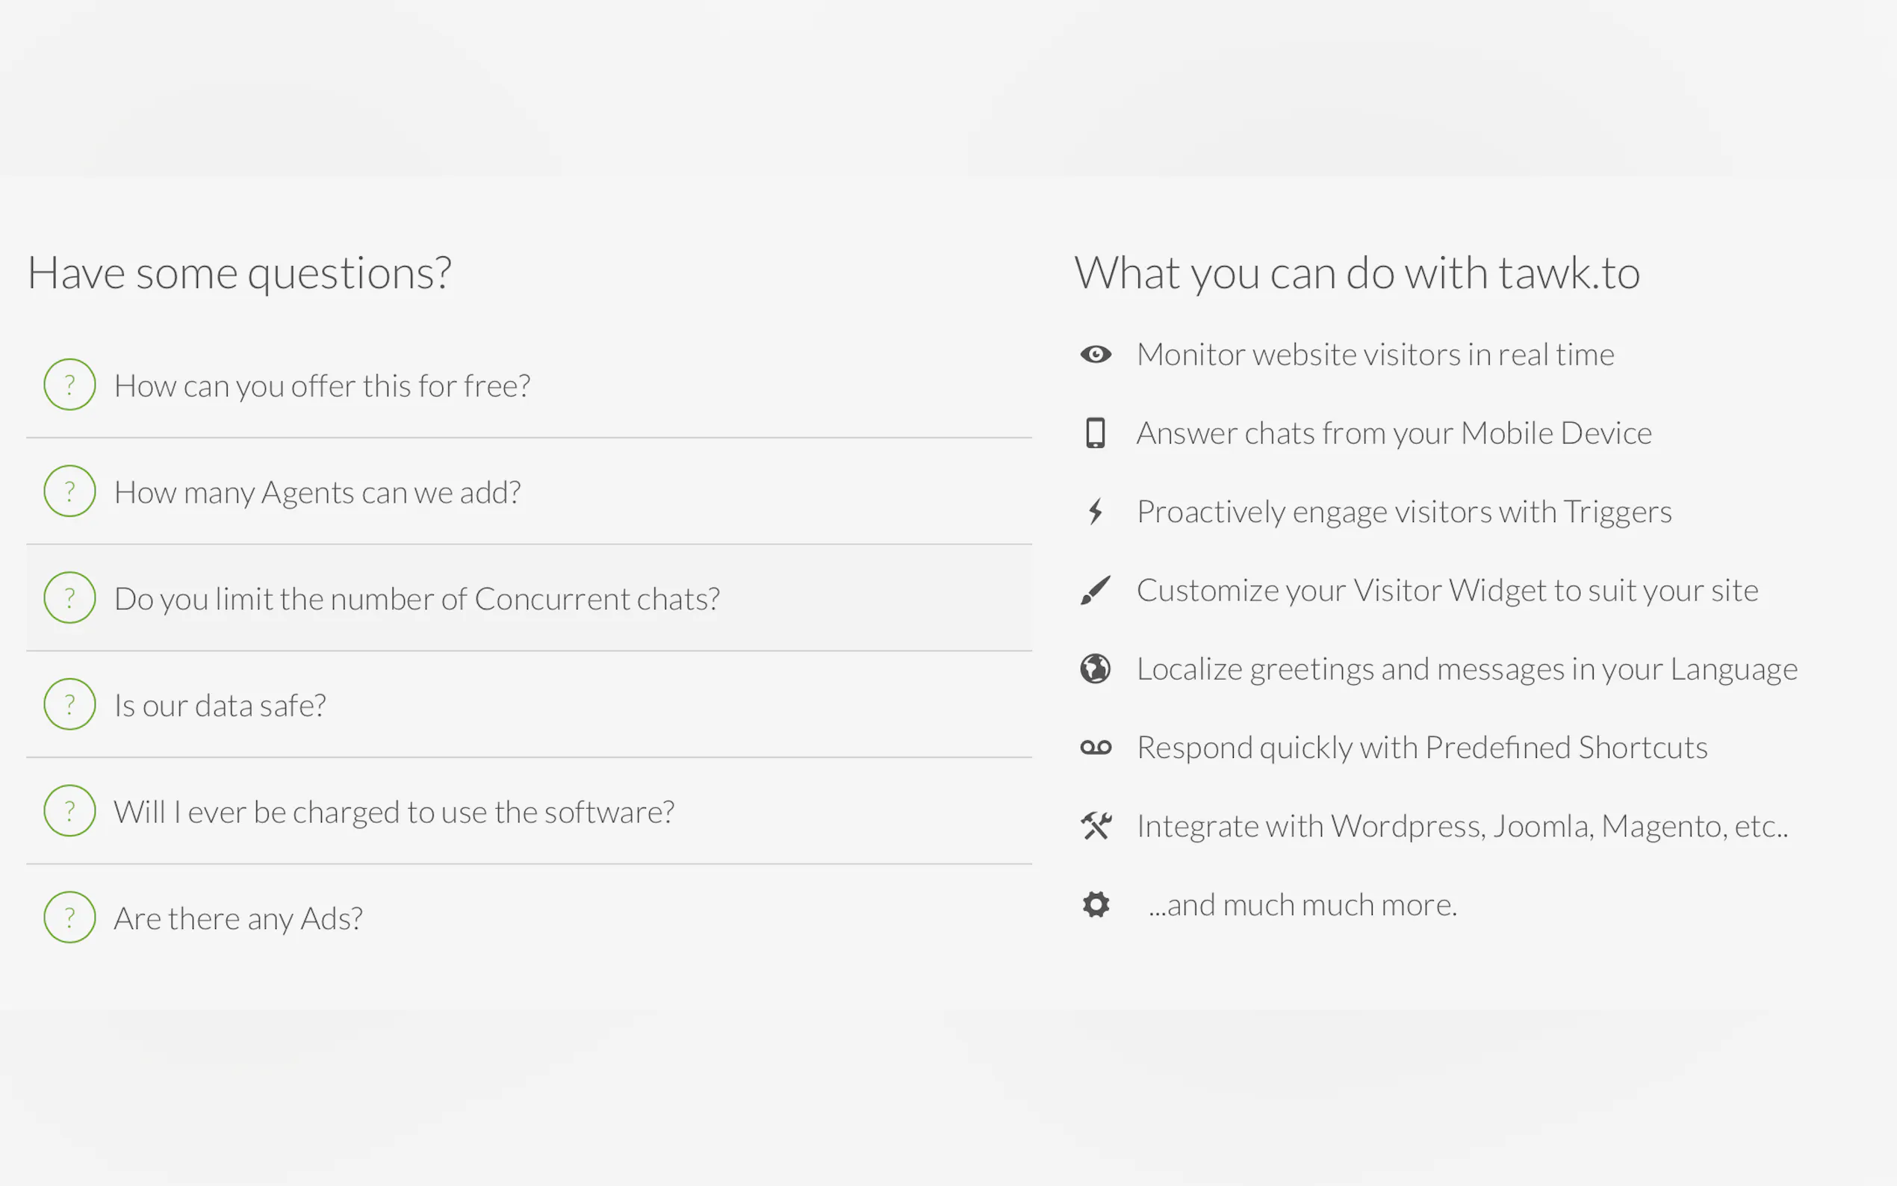Viewport: 1897px width, 1186px height.
Task: Click the eye icon beside Monitor website visitors
Action: (1095, 355)
